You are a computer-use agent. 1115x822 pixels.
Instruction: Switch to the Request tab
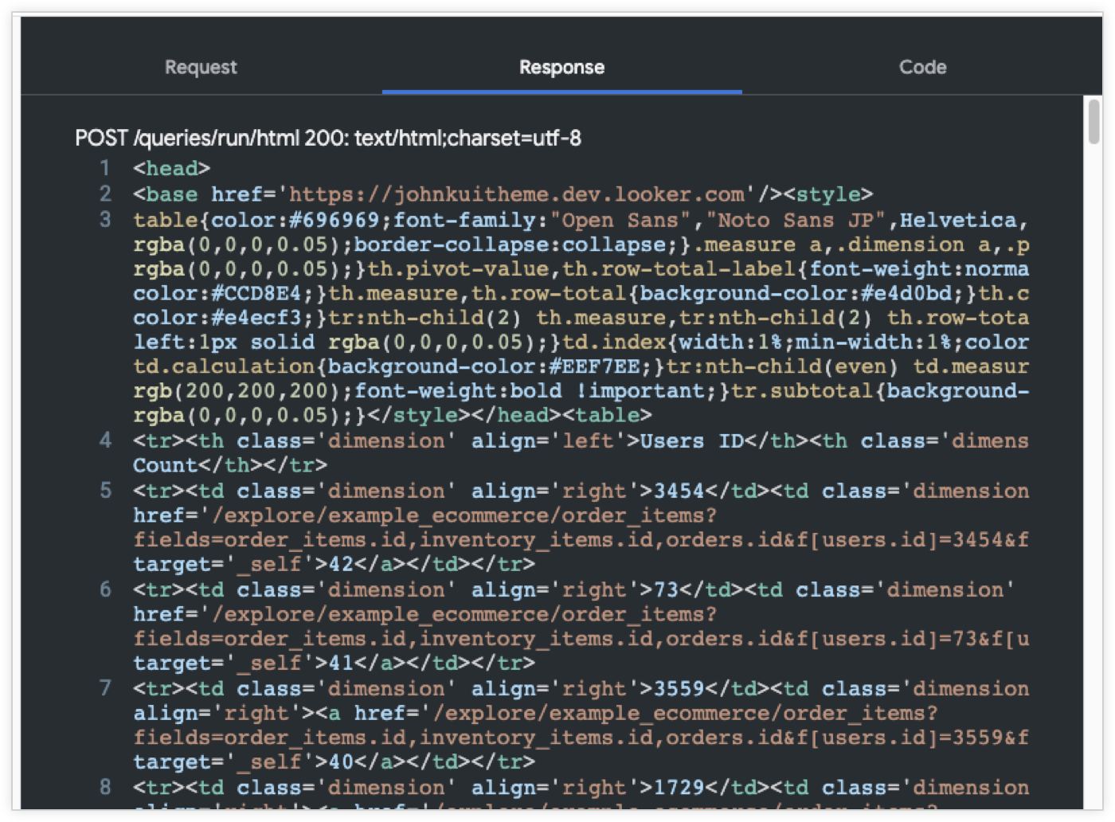pyautogui.click(x=201, y=68)
